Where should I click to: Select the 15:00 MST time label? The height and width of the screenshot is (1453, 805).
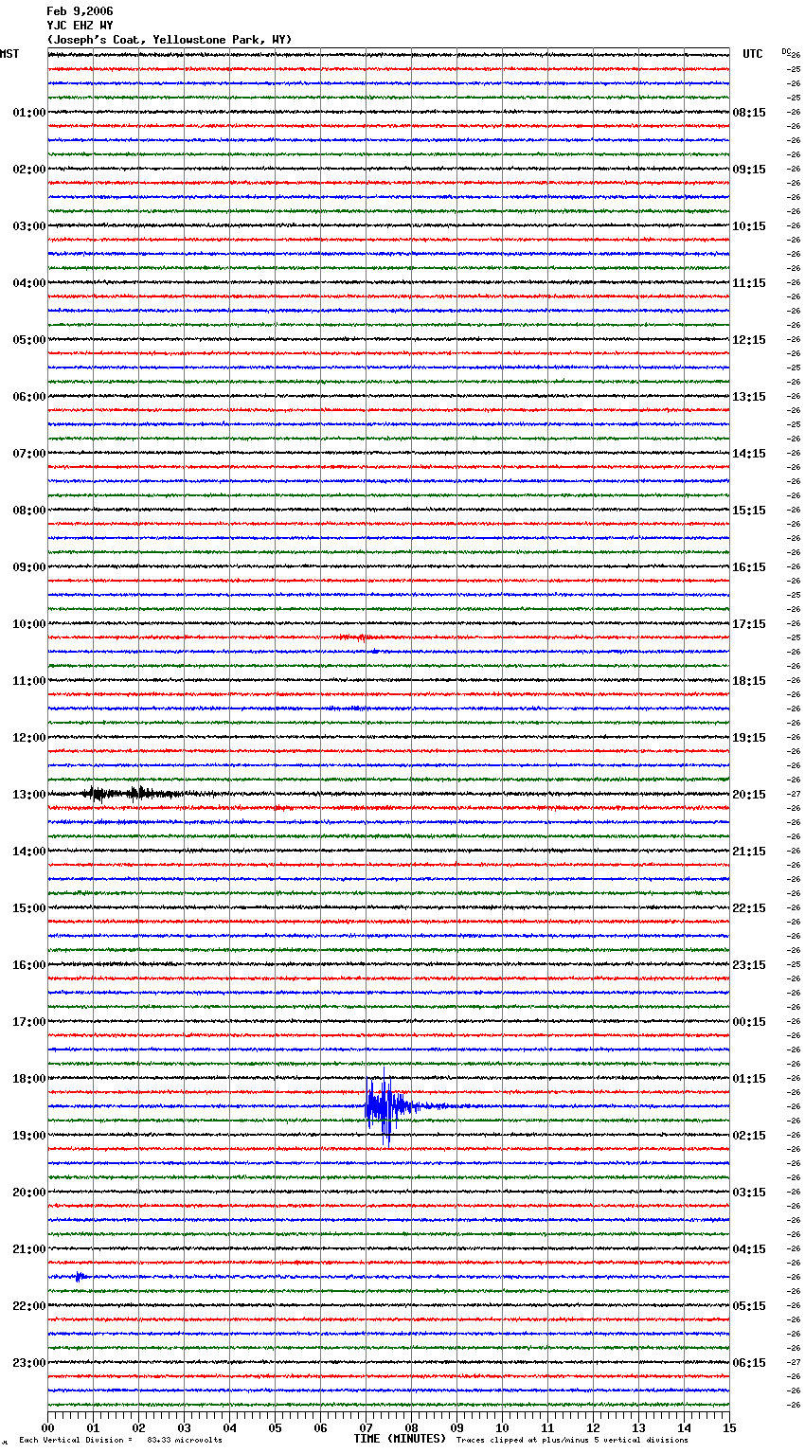tap(29, 908)
